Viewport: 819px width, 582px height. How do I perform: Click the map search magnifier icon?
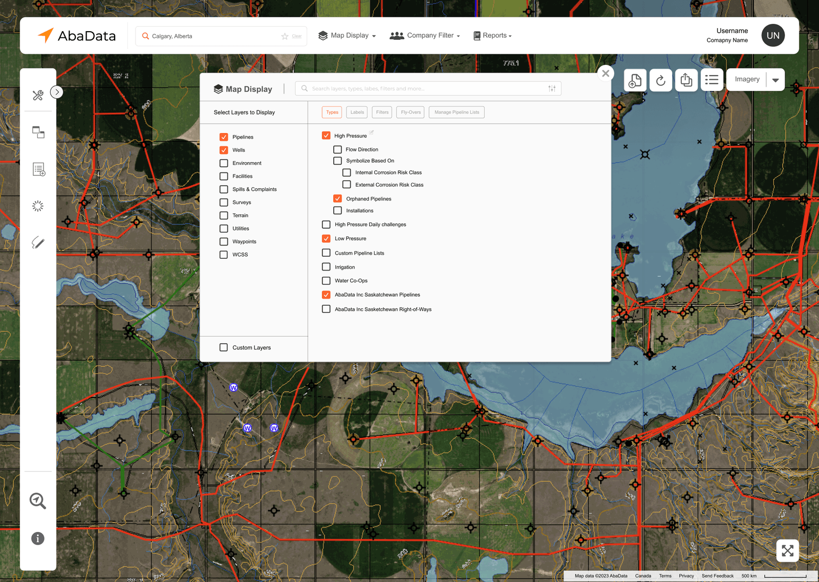pyautogui.click(x=38, y=501)
